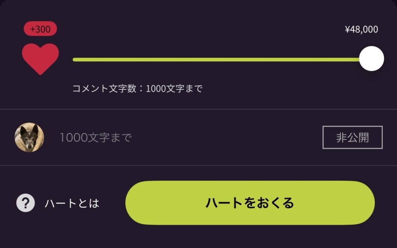This screenshot has width=397, height=248.
Task: Click the "+300" number text in the badge
Action: coord(40,29)
